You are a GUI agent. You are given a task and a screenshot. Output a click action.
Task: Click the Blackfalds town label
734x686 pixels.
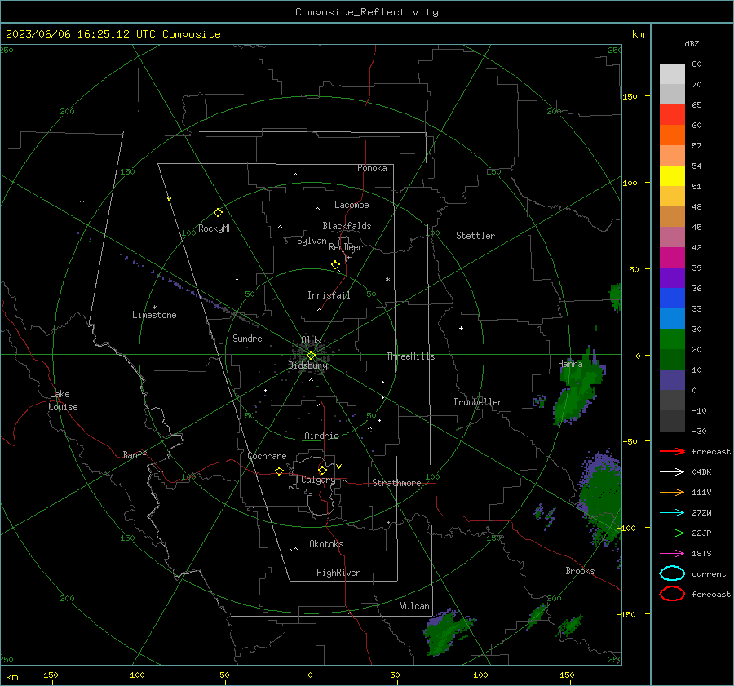tap(347, 226)
